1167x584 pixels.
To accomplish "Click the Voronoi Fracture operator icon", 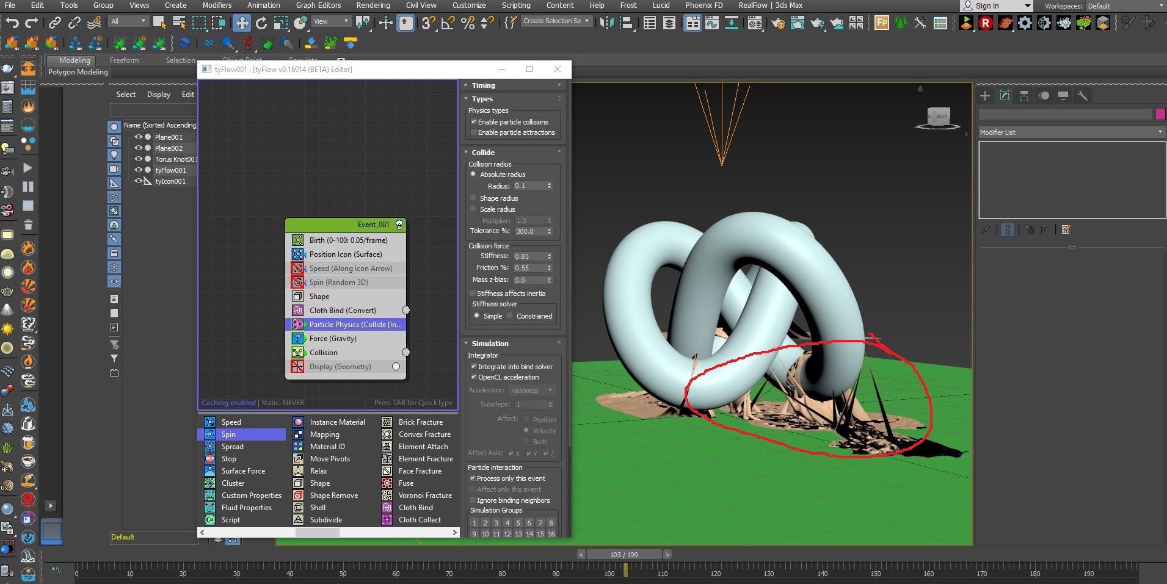I will 387,496.
